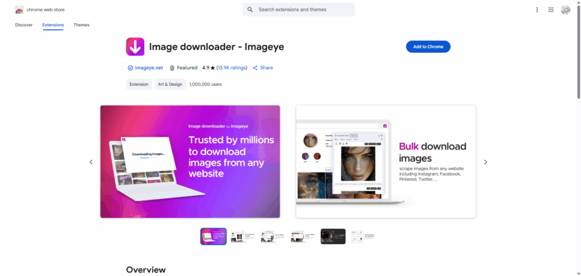Click the share icon beside Share
This screenshot has height=276, width=581.
(x=255, y=68)
